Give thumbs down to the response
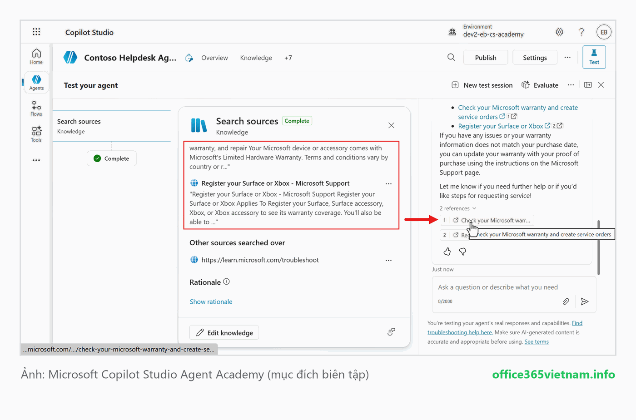Viewport: 636px width, 420px height. [462, 252]
